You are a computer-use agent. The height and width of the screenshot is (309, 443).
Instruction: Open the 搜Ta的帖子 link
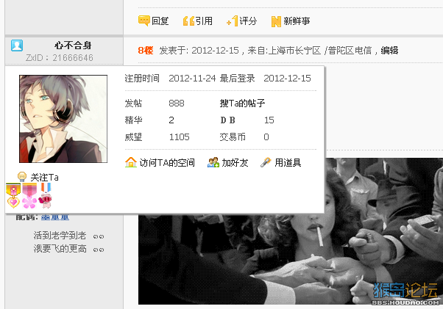pos(242,103)
